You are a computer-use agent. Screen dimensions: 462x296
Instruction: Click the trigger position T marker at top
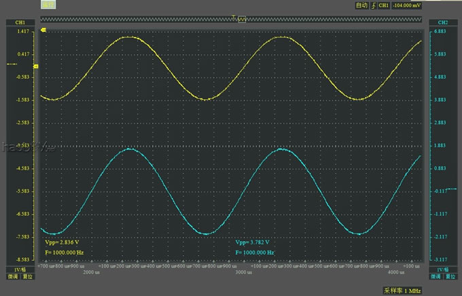(x=234, y=16)
